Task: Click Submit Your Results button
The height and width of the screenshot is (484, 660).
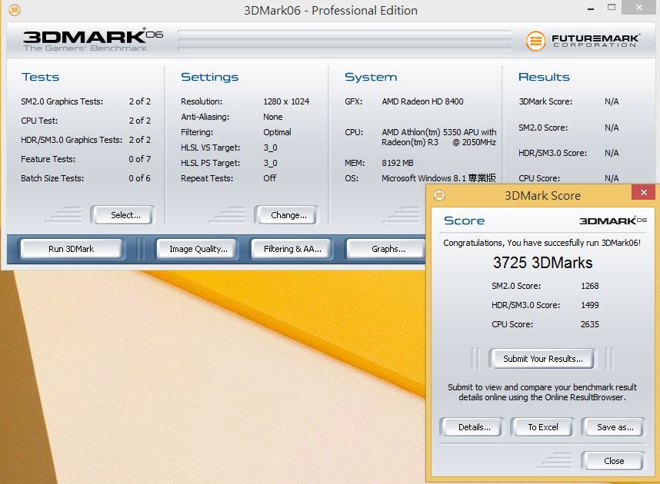Action: (x=543, y=359)
